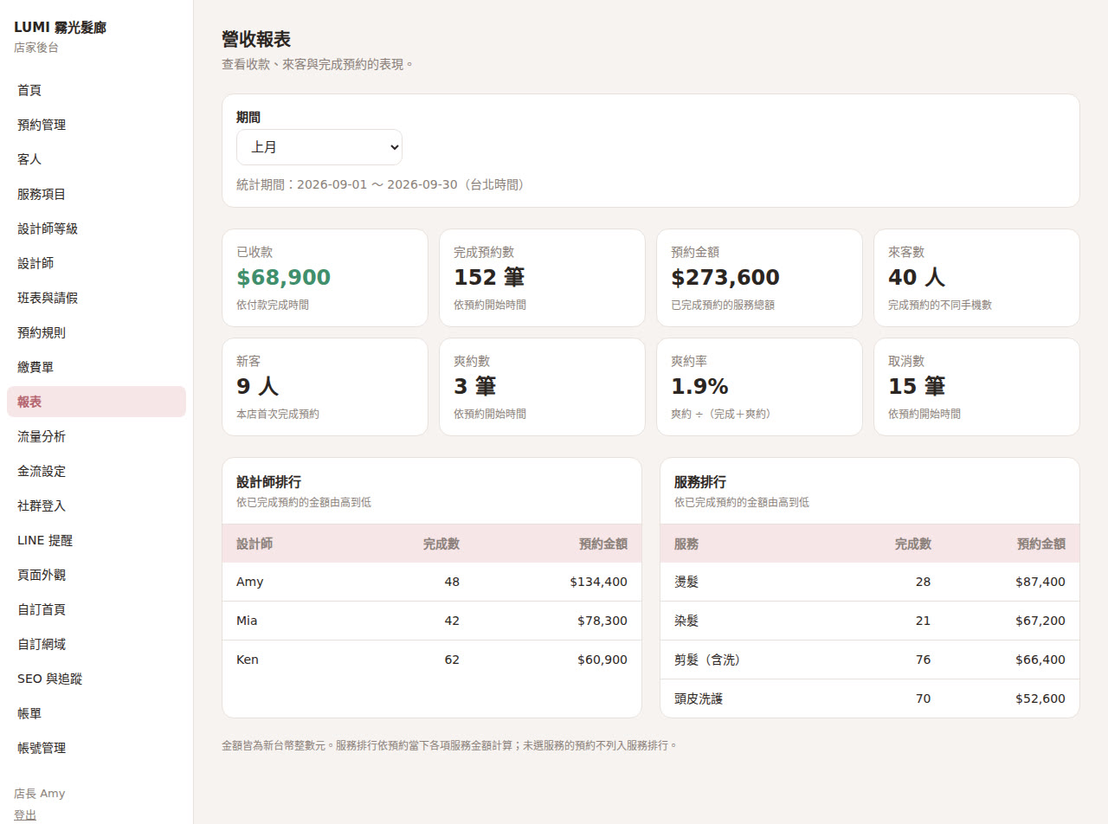
Task: Click the Amy row in 設計師排行
Action: (x=432, y=582)
